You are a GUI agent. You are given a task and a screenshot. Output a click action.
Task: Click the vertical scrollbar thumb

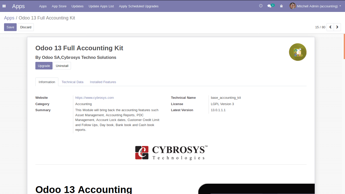344,46
